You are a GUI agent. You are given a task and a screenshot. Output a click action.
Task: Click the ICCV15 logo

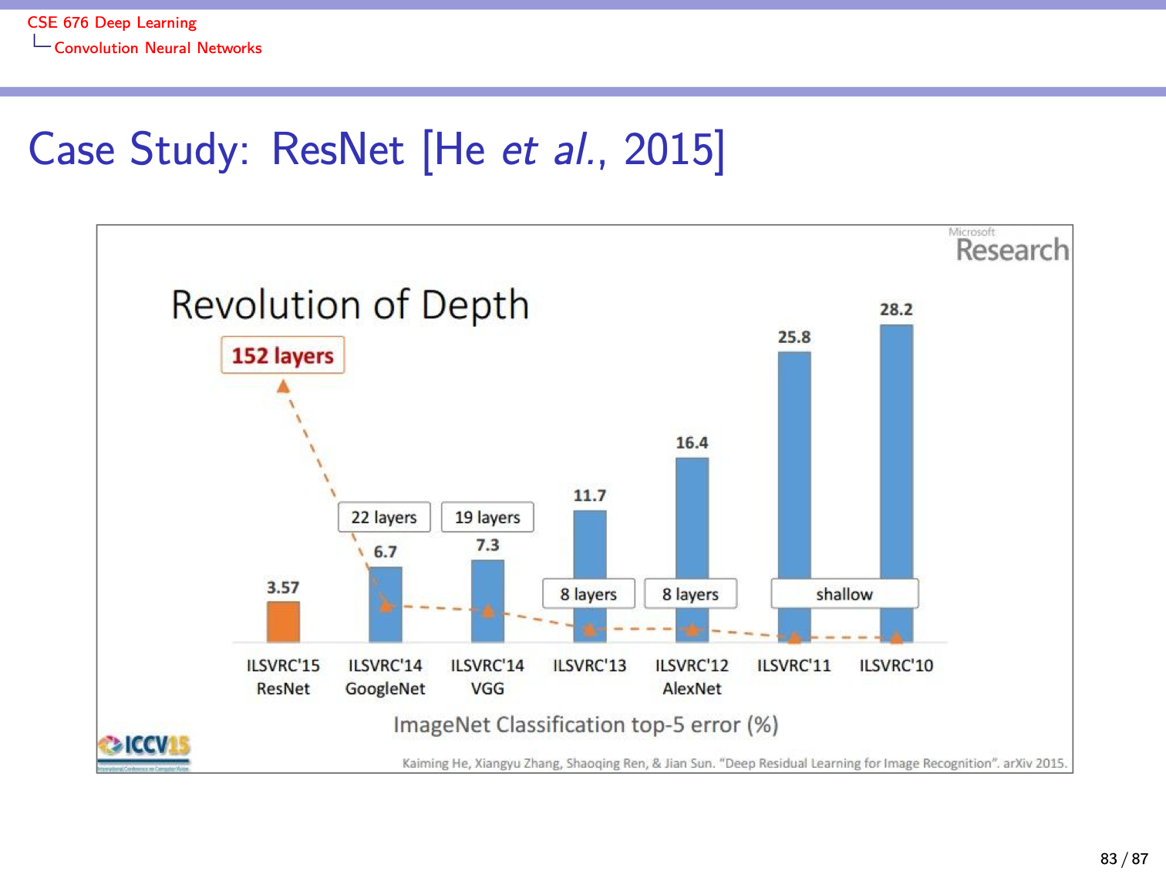click(144, 751)
